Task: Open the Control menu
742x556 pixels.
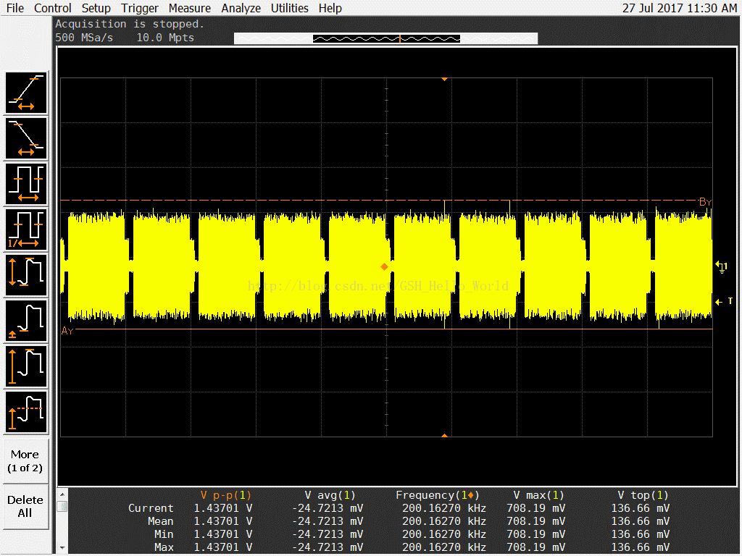Action: point(52,8)
